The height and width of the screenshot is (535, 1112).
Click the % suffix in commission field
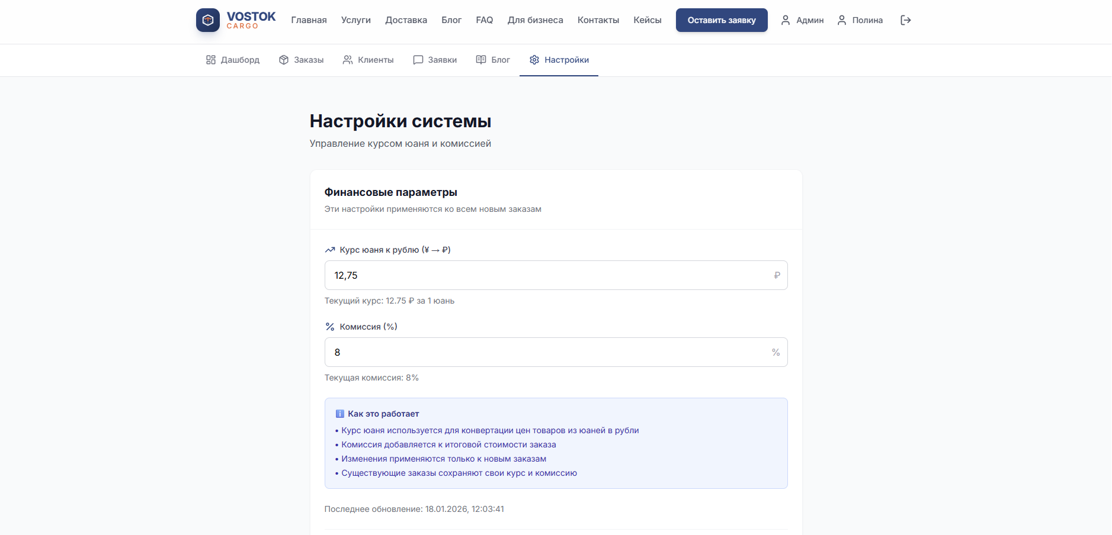[775, 352]
